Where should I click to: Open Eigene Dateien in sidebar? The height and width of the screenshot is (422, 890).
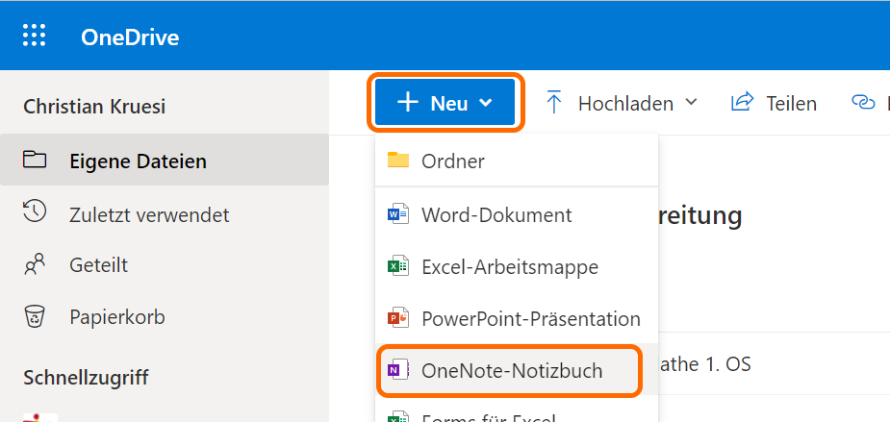click(138, 161)
